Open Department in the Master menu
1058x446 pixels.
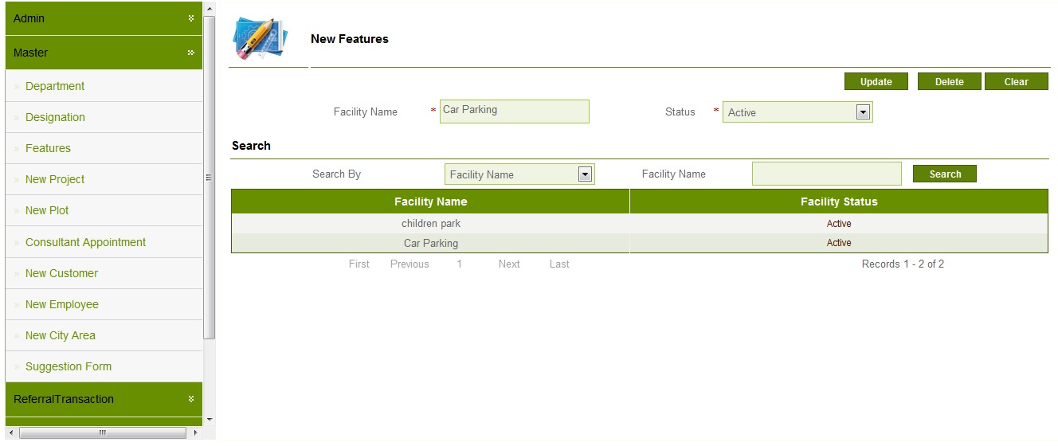(x=55, y=86)
